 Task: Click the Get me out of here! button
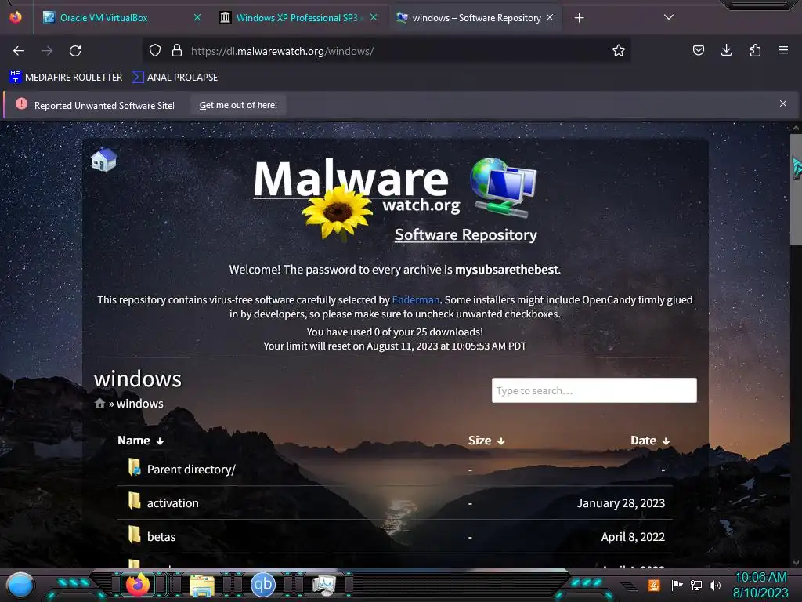pyautogui.click(x=238, y=105)
